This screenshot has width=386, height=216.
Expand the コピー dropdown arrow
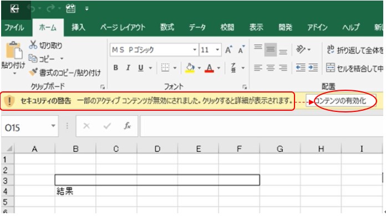[x=62, y=59]
